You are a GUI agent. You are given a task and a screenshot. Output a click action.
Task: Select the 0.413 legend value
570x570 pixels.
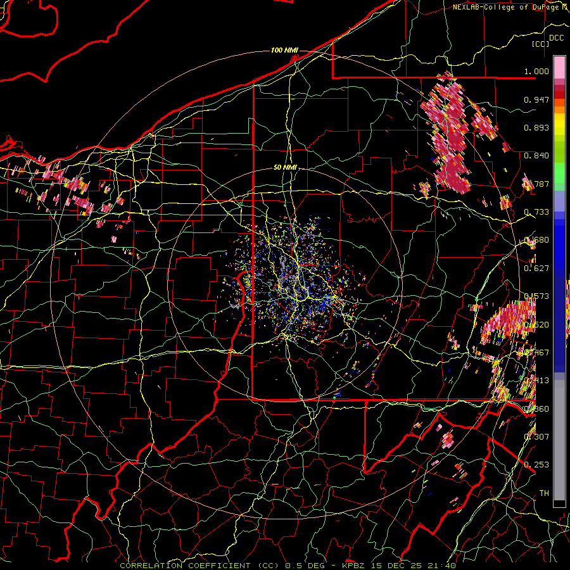pyautogui.click(x=536, y=381)
